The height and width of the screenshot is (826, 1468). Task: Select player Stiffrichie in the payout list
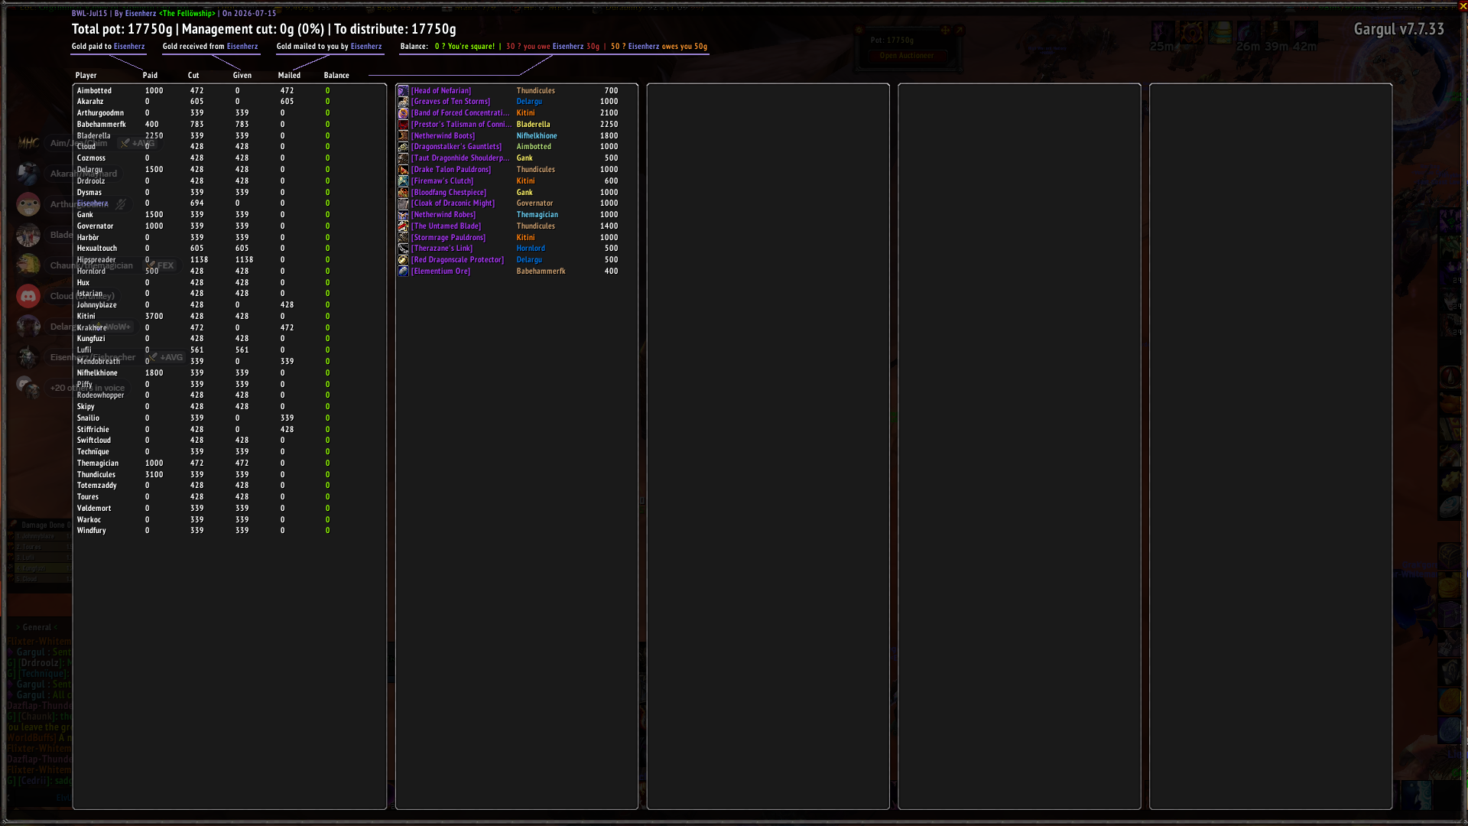[93, 430]
